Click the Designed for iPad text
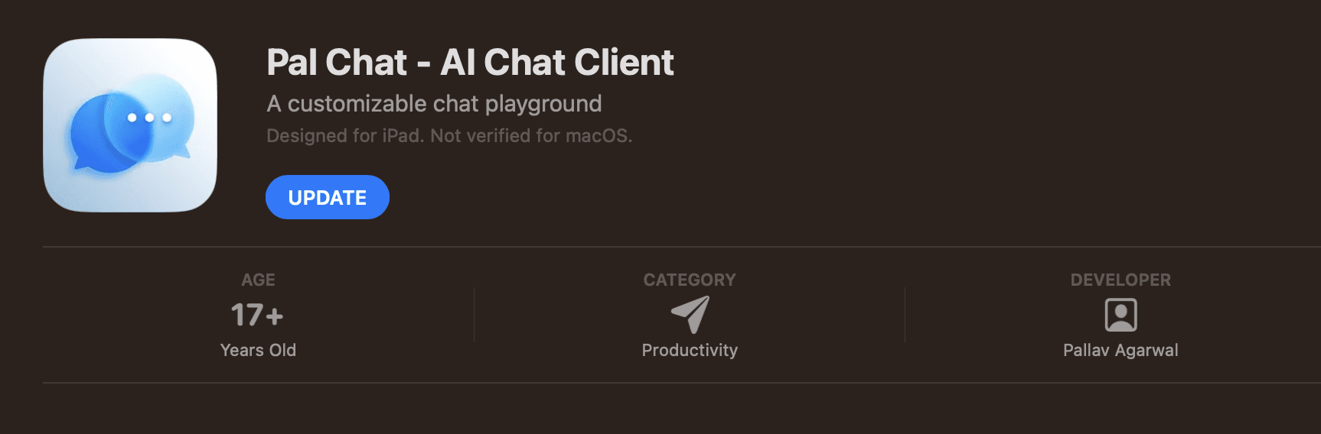Image resolution: width=1321 pixels, height=434 pixels. (344, 136)
